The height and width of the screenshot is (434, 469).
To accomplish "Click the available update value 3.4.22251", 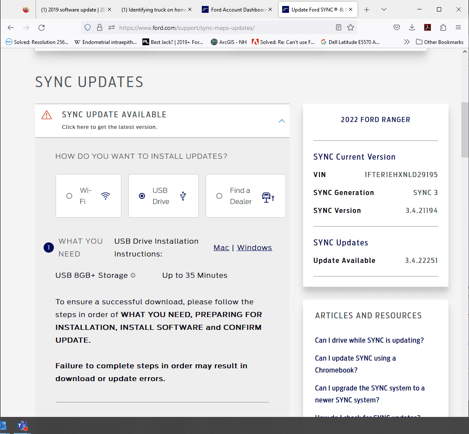I will [421, 260].
